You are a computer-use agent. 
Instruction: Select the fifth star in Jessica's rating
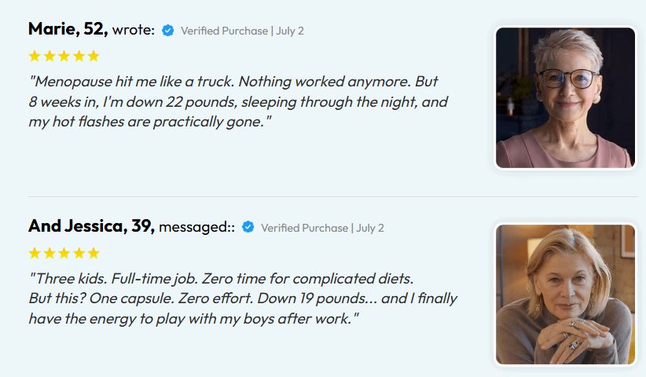[94, 253]
